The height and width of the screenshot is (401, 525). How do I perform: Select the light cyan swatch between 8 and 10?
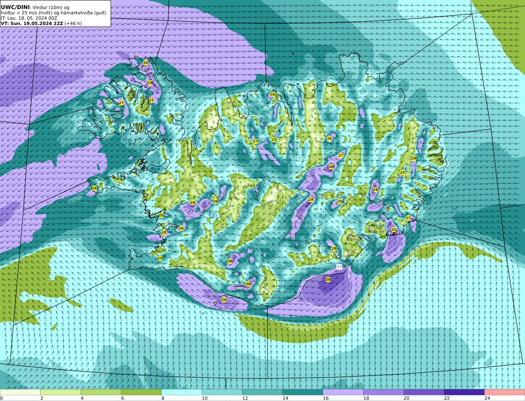(182, 392)
